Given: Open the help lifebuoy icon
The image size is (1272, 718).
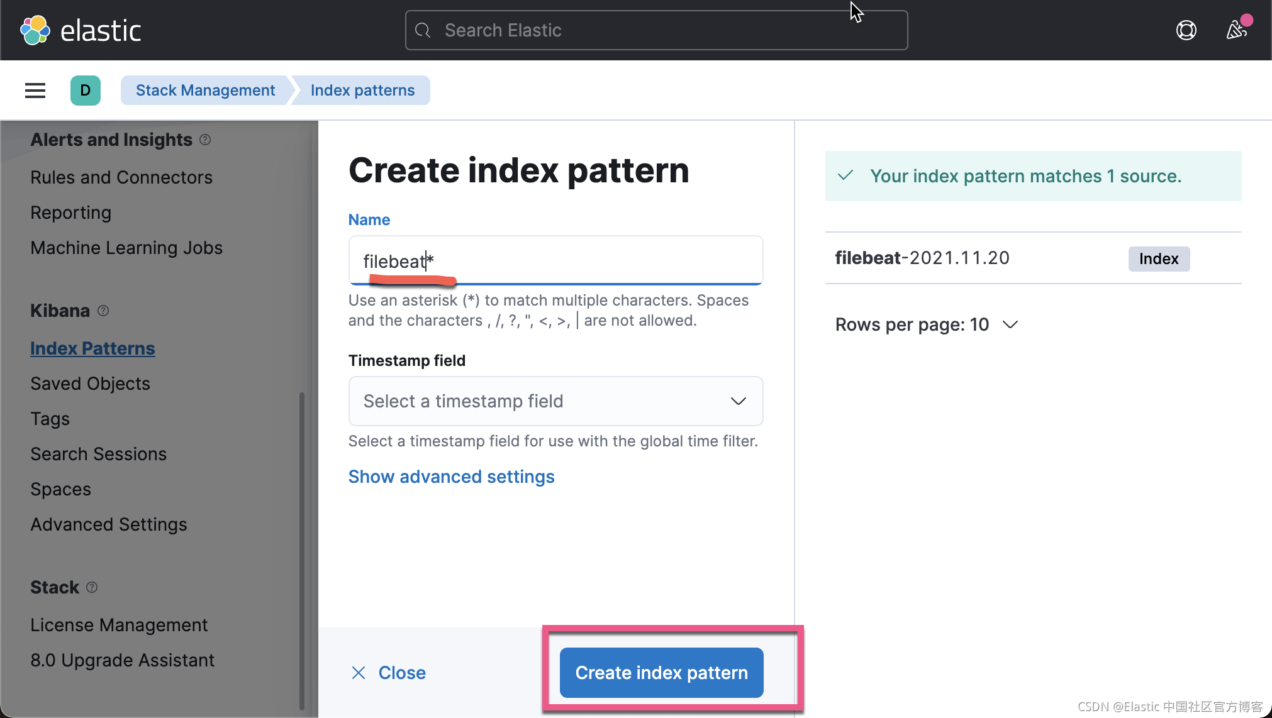Looking at the screenshot, I should tap(1186, 30).
